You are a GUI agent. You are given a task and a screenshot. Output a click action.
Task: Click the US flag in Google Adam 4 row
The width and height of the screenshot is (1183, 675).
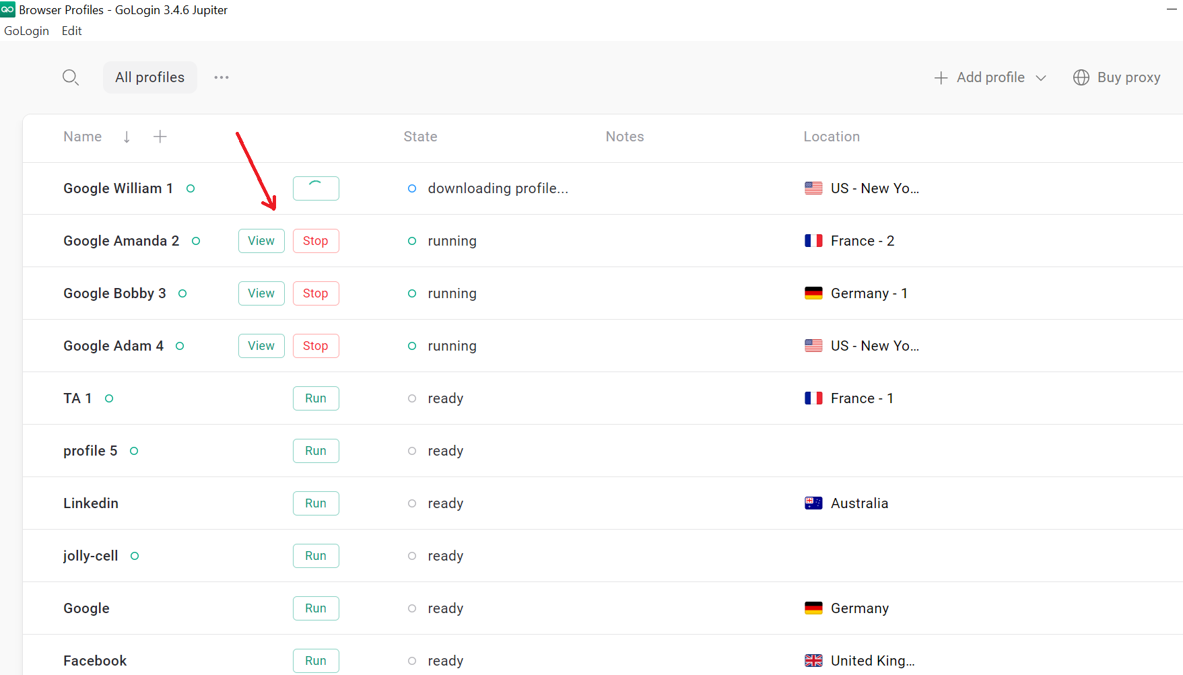tap(813, 346)
